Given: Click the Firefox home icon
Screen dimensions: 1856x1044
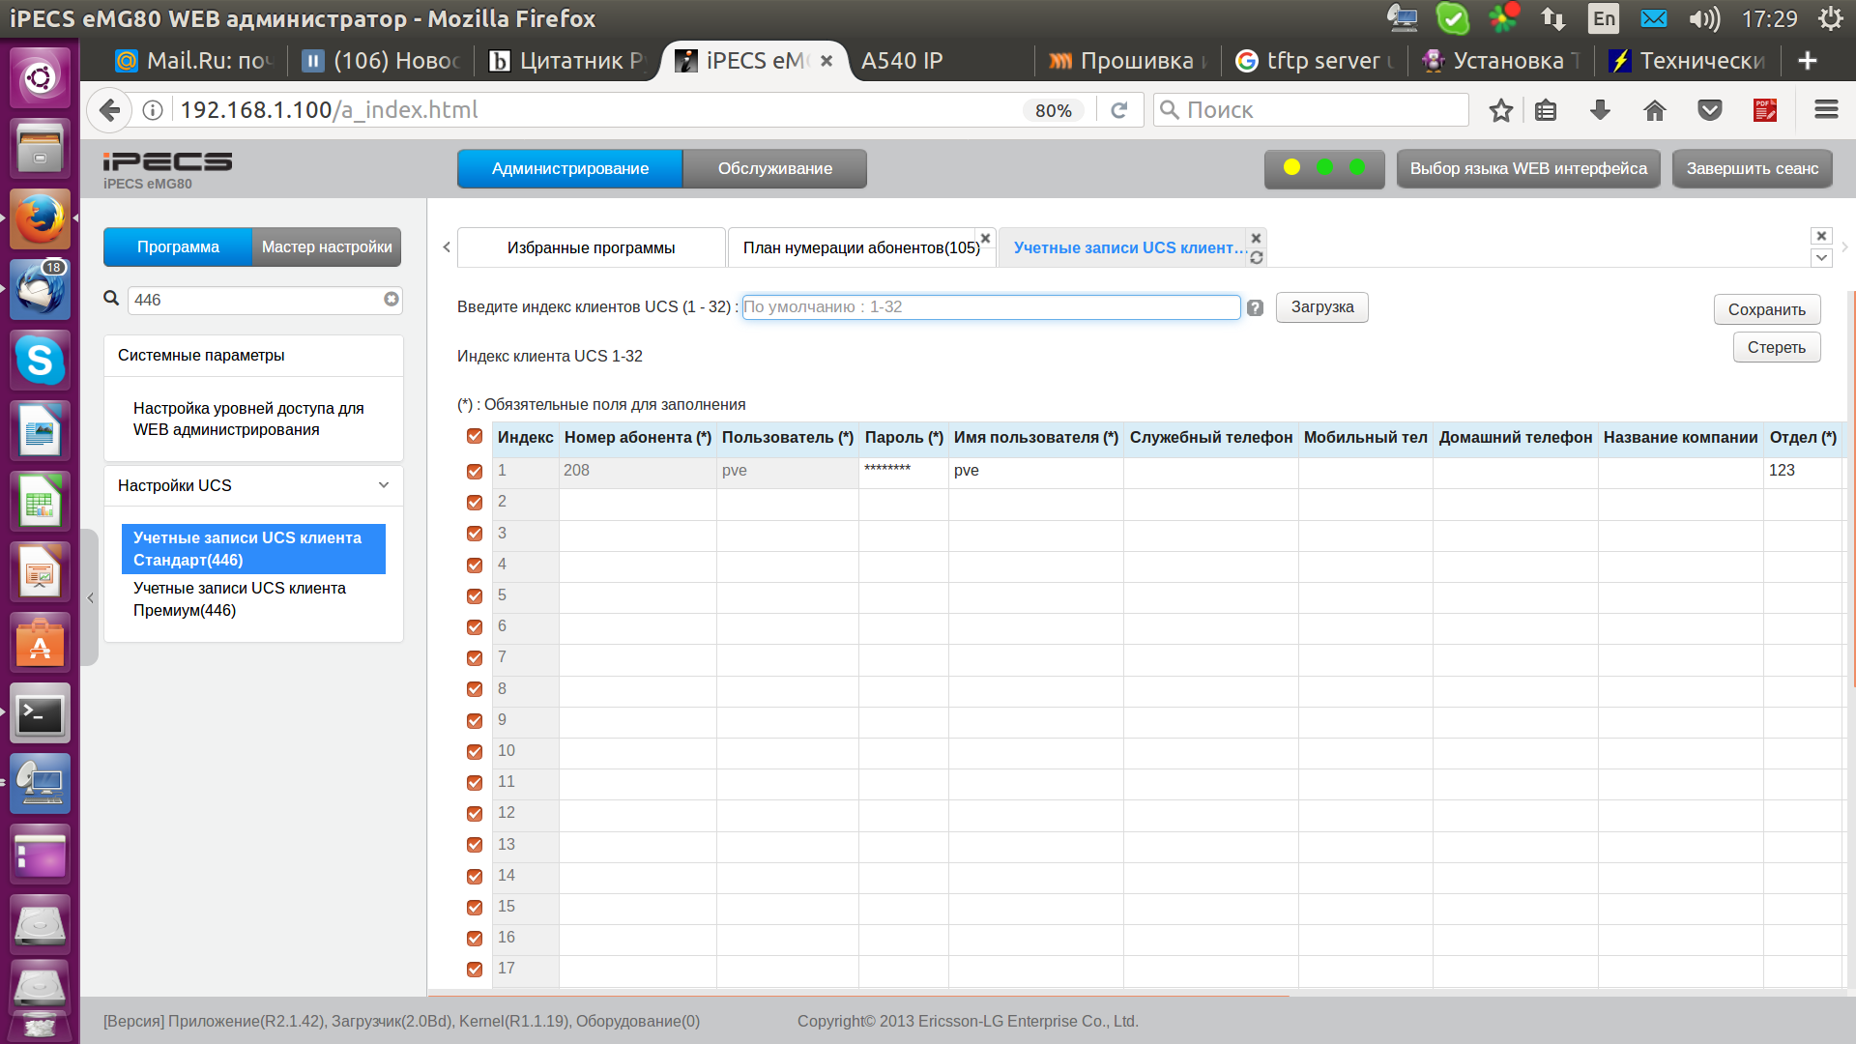Looking at the screenshot, I should (1654, 110).
